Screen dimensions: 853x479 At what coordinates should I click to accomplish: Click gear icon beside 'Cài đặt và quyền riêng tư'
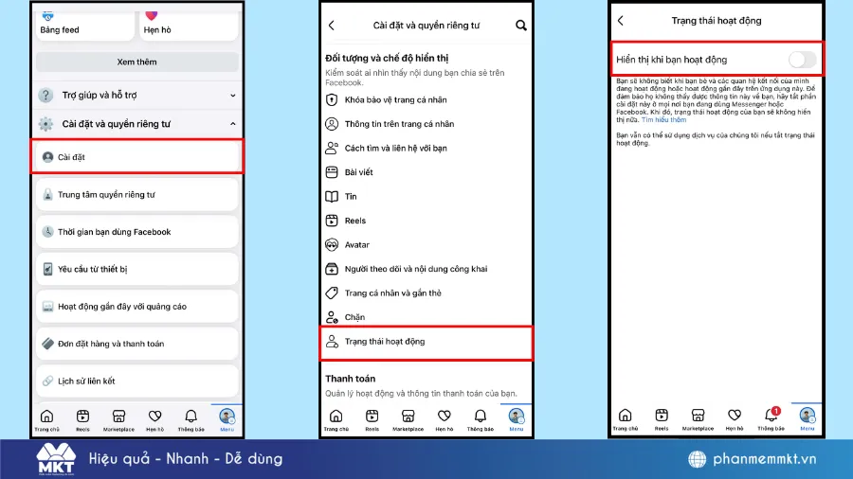point(45,124)
